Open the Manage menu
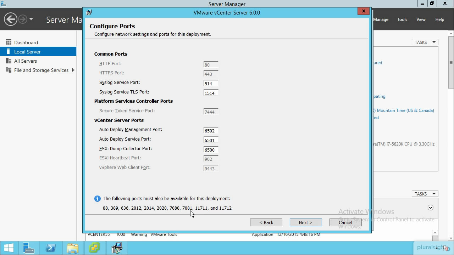Viewport: 454px width, 255px height. click(x=381, y=19)
